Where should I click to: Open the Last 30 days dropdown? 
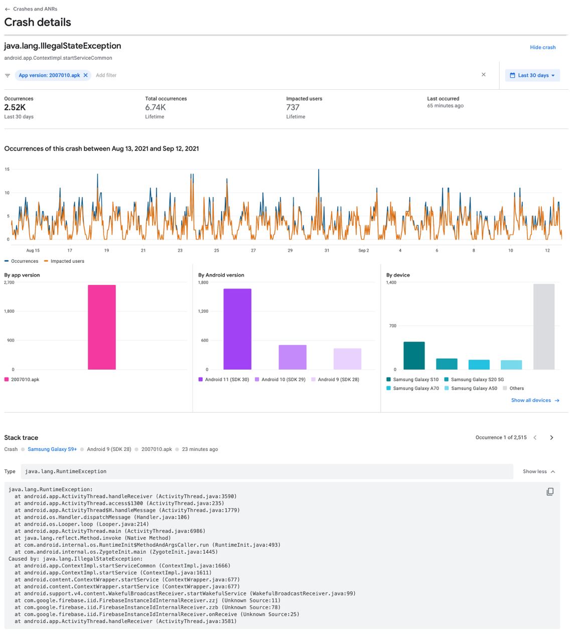click(533, 75)
